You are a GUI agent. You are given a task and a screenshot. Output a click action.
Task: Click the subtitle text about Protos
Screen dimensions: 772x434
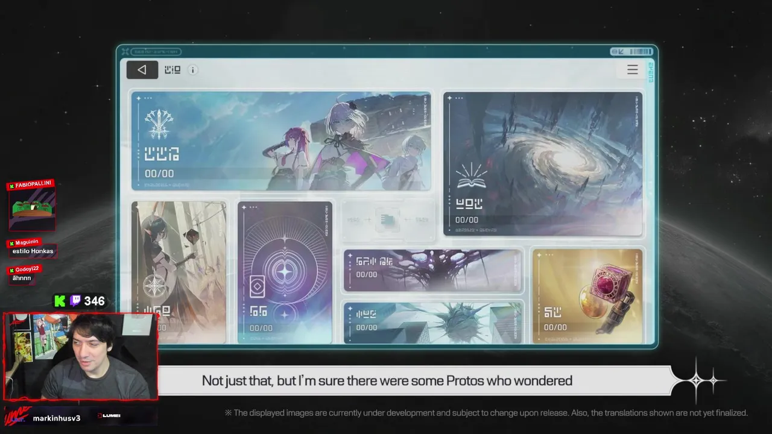point(387,381)
